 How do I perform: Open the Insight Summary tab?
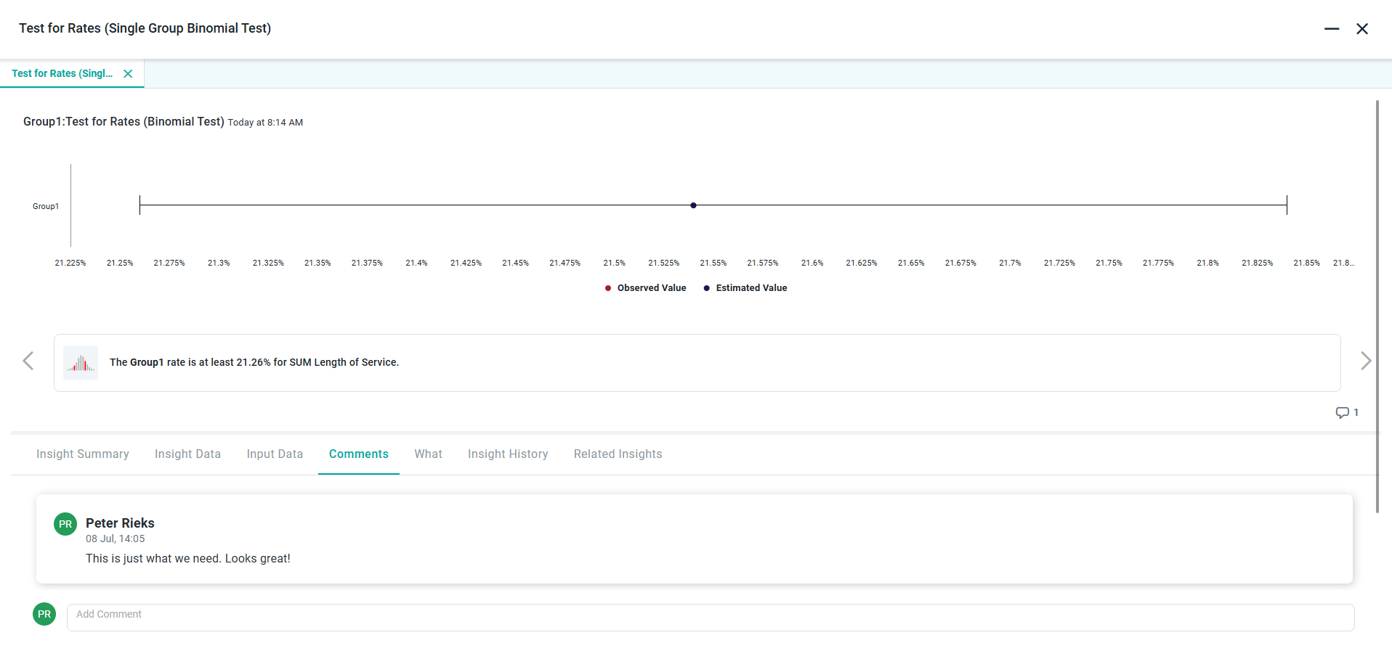pos(83,454)
